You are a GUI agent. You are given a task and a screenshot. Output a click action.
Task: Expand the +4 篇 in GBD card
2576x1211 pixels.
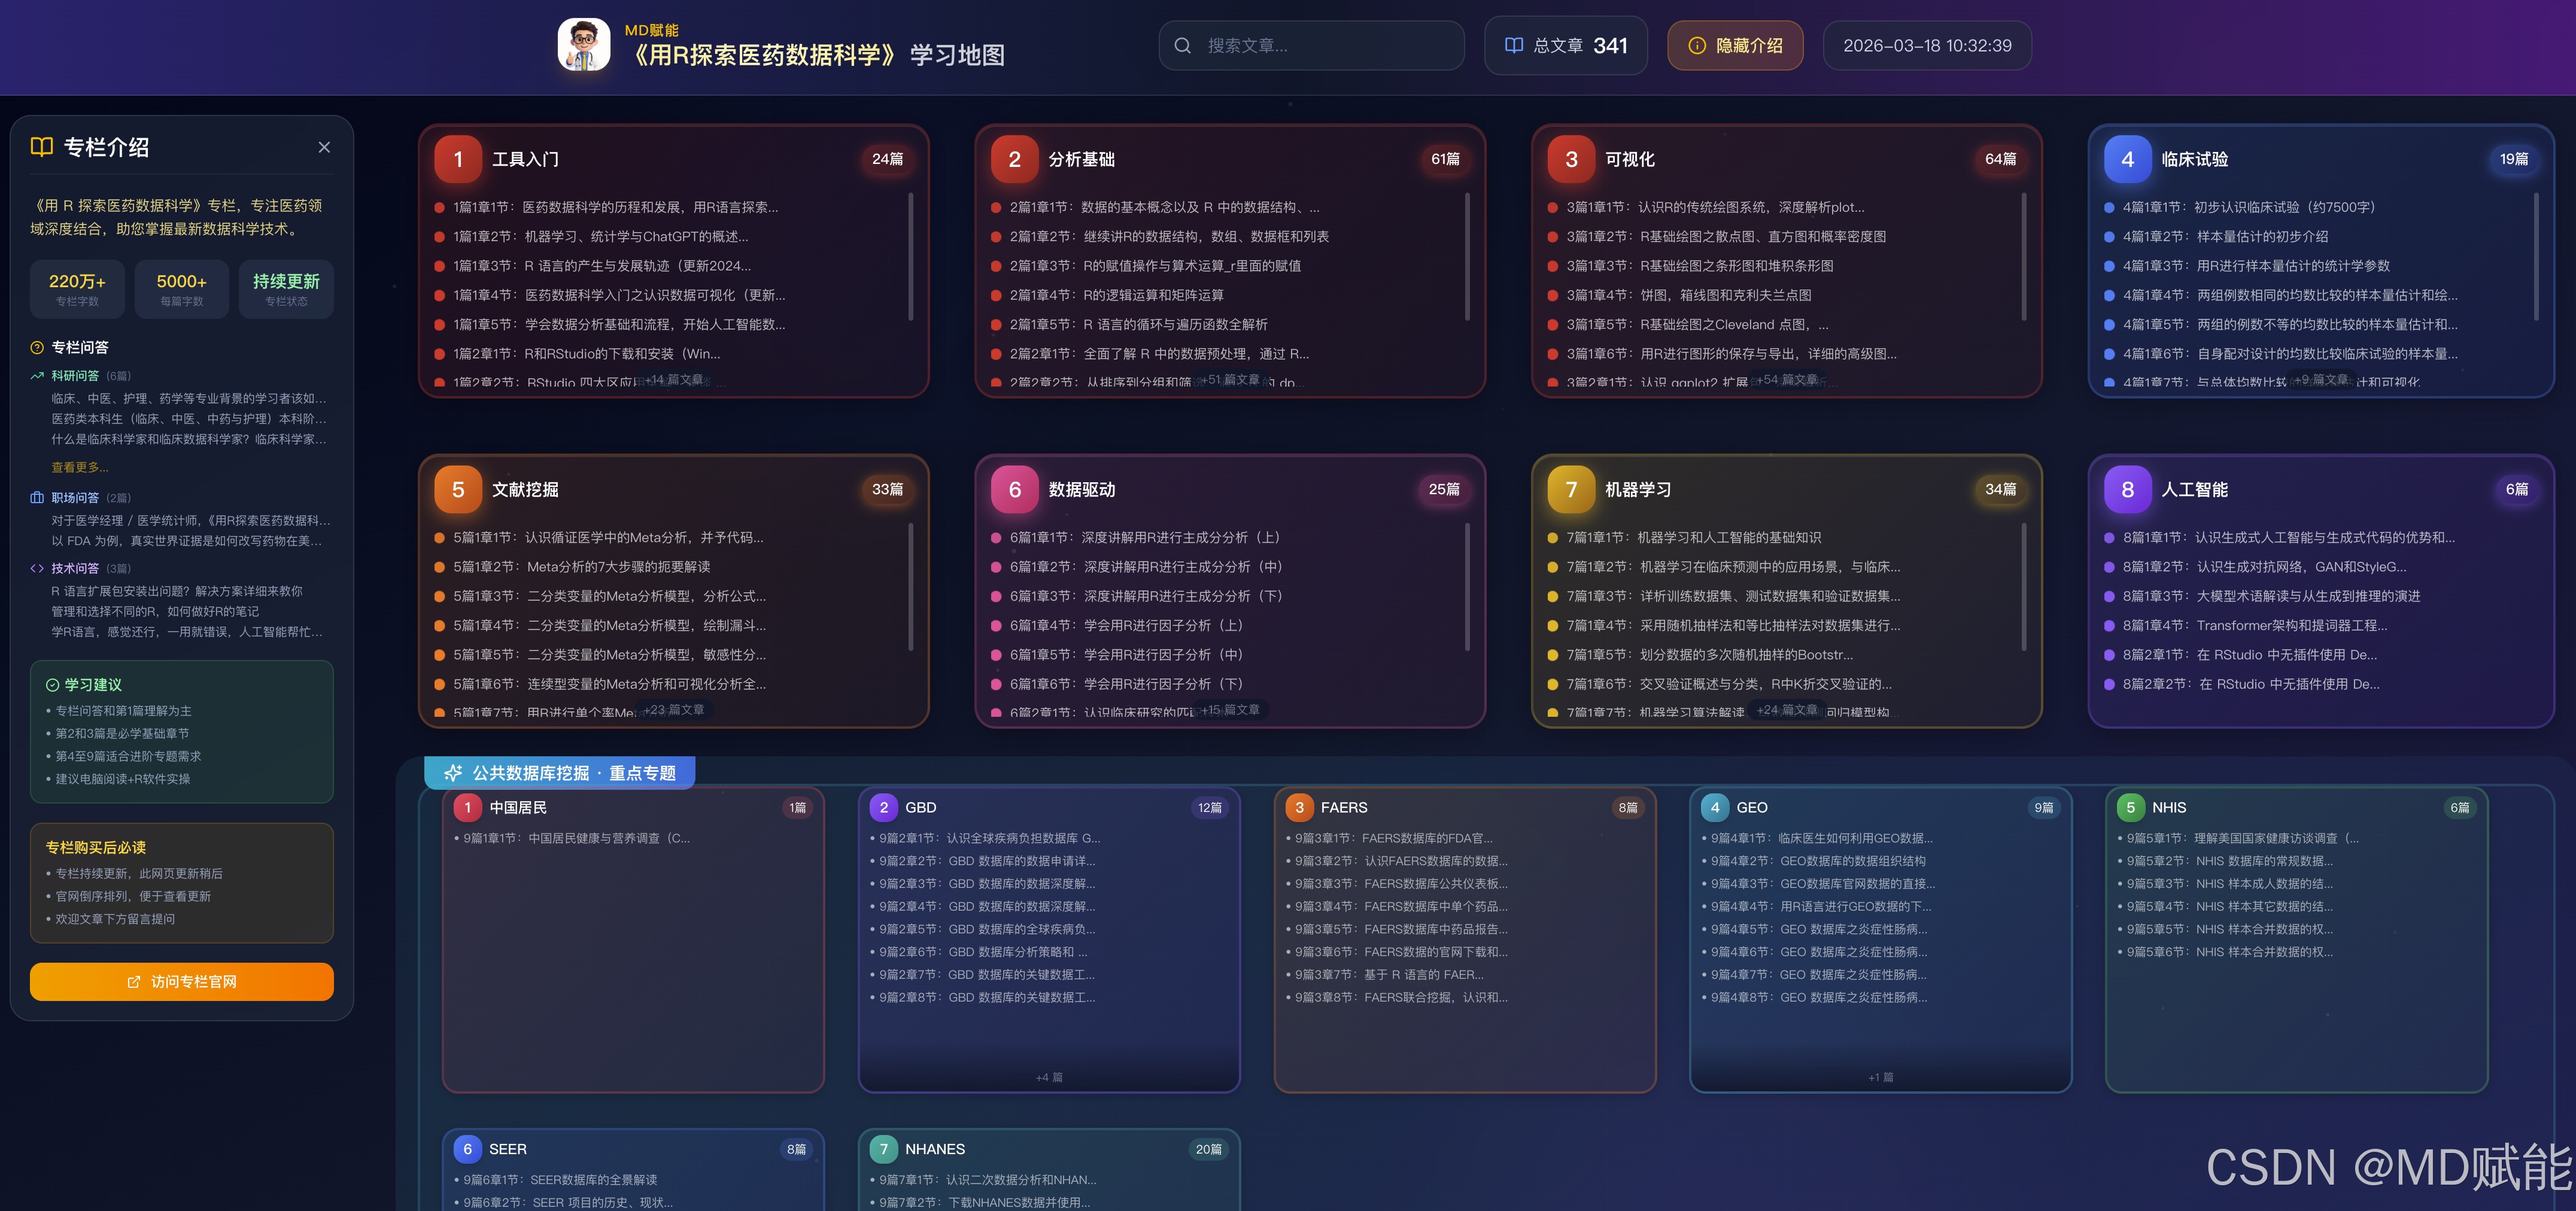click(1049, 1077)
